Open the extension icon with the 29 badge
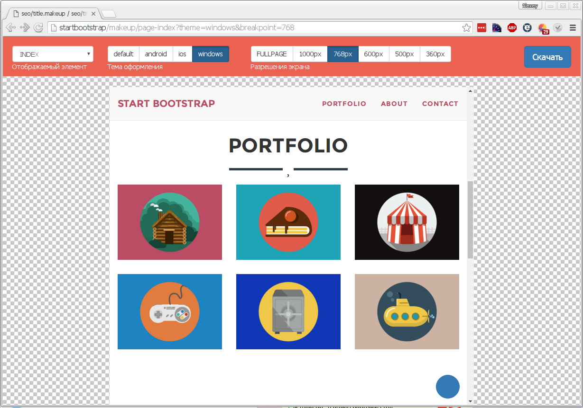The image size is (583, 408). click(x=543, y=28)
